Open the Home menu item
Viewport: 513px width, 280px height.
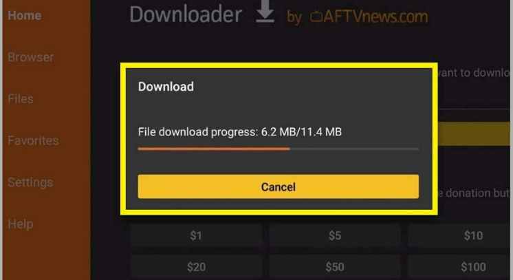tap(25, 15)
